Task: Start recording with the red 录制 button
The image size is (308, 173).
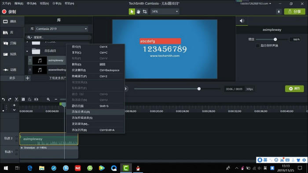Action: tap(9, 12)
